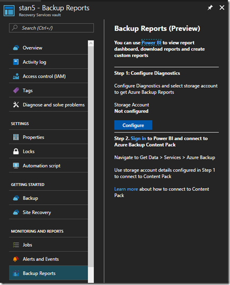Open Diagnose and solve problems

[49, 105]
